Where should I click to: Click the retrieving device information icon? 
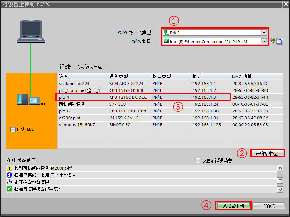(9, 182)
